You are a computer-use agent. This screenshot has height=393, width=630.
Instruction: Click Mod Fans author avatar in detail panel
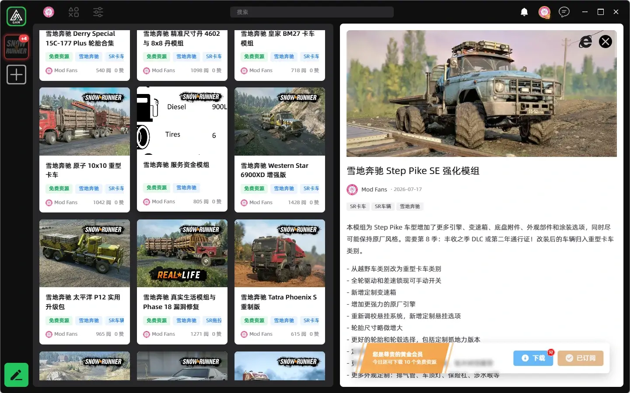point(352,189)
